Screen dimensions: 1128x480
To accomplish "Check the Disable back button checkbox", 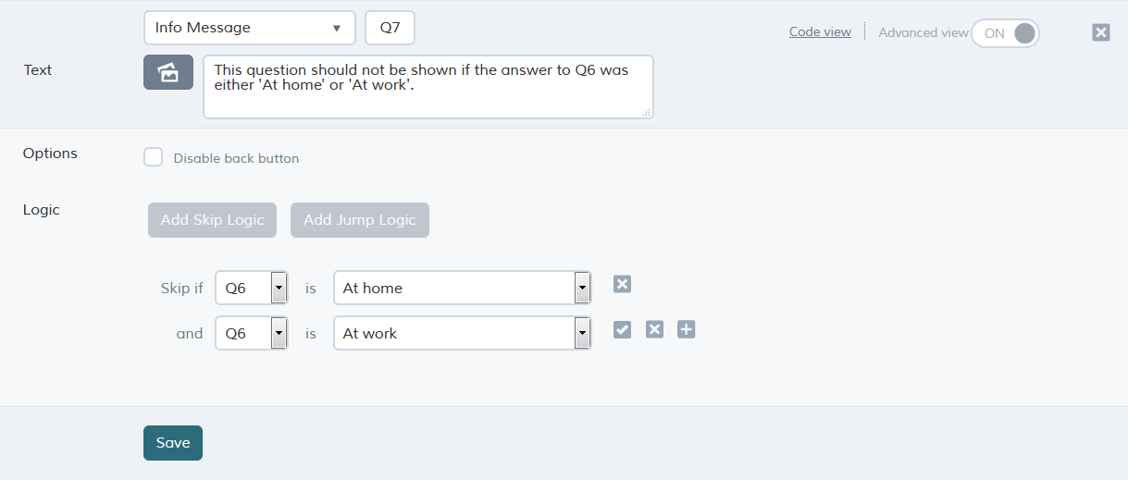I will (154, 157).
